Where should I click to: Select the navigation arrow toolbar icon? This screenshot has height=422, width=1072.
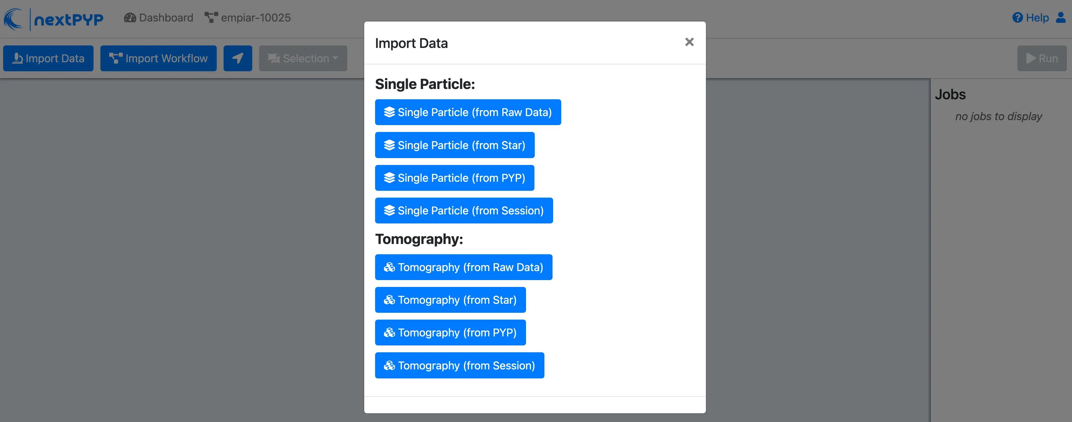pos(238,58)
